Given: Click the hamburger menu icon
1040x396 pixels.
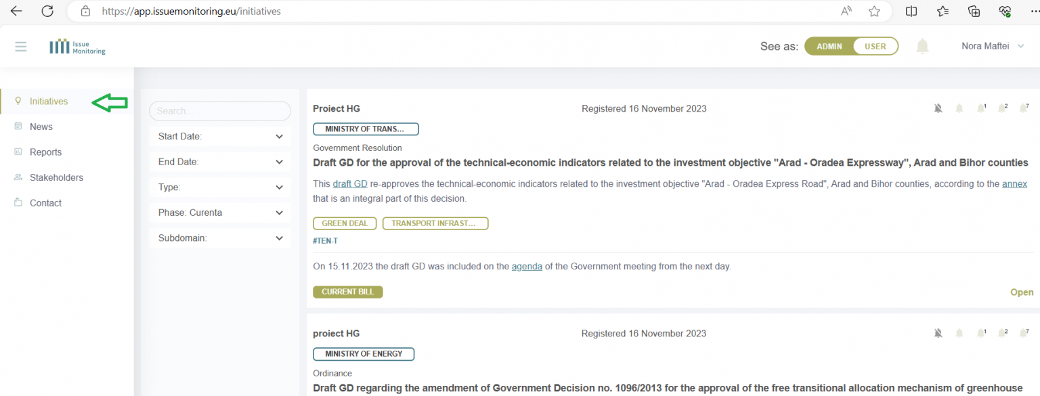Looking at the screenshot, I should [20, 46].
